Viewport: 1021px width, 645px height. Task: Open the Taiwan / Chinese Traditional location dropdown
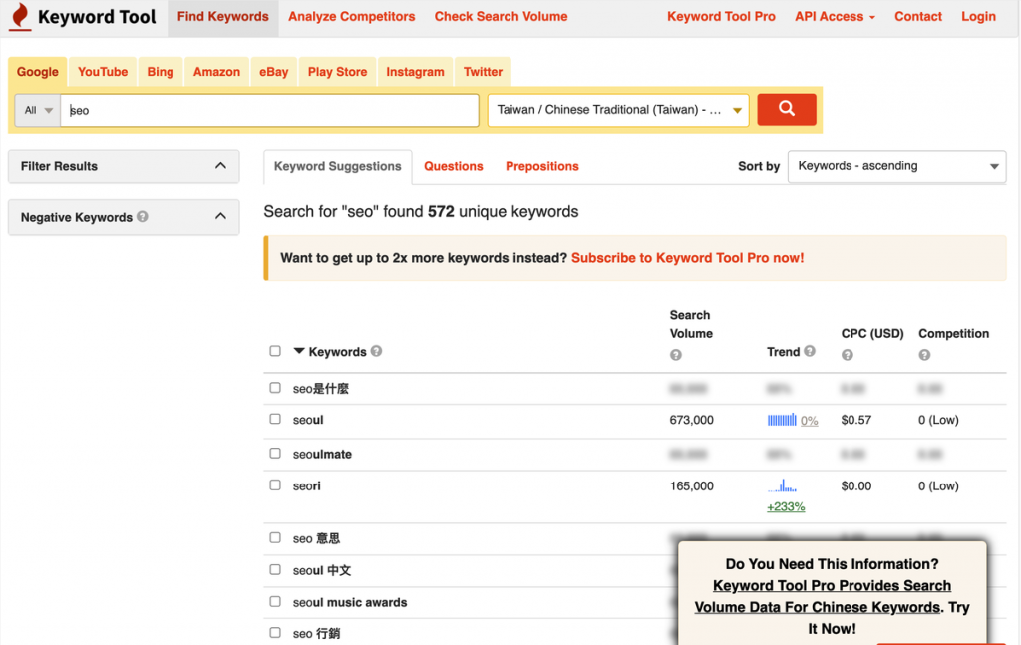click(618, 110)
